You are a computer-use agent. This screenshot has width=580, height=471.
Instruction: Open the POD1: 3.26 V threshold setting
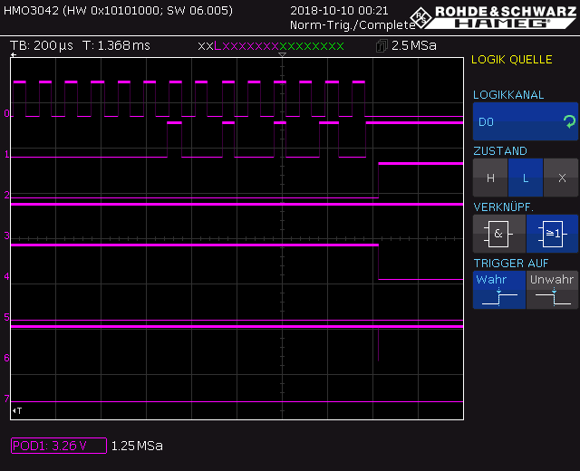click(59, 446)
